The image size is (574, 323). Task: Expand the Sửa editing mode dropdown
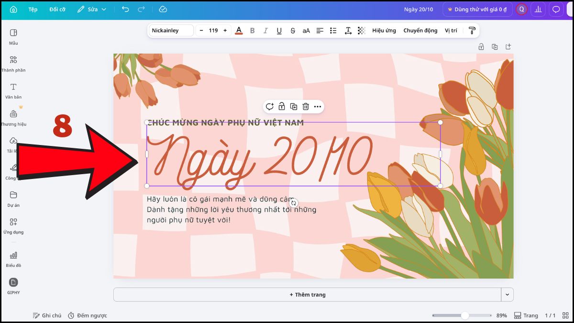pyautogui.click(x=92, y=10)
